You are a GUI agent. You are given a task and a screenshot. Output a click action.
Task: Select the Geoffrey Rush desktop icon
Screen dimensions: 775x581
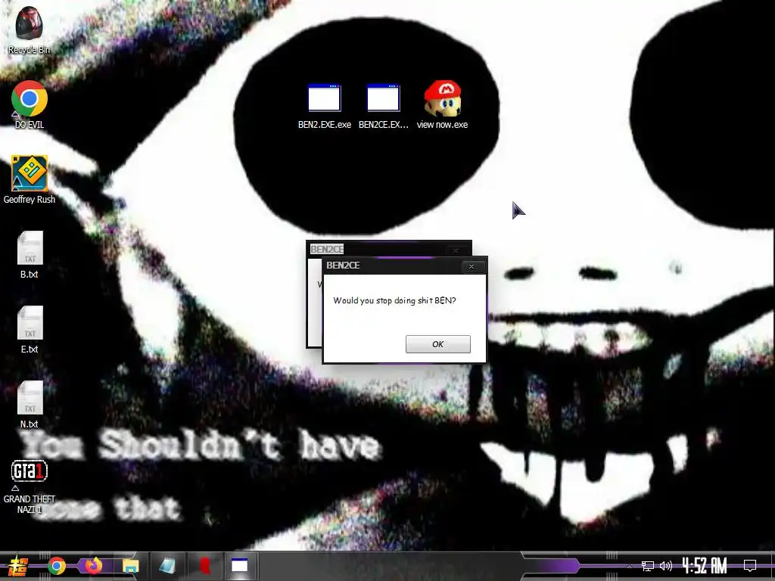pyautogui.click(x=30, y=180)
